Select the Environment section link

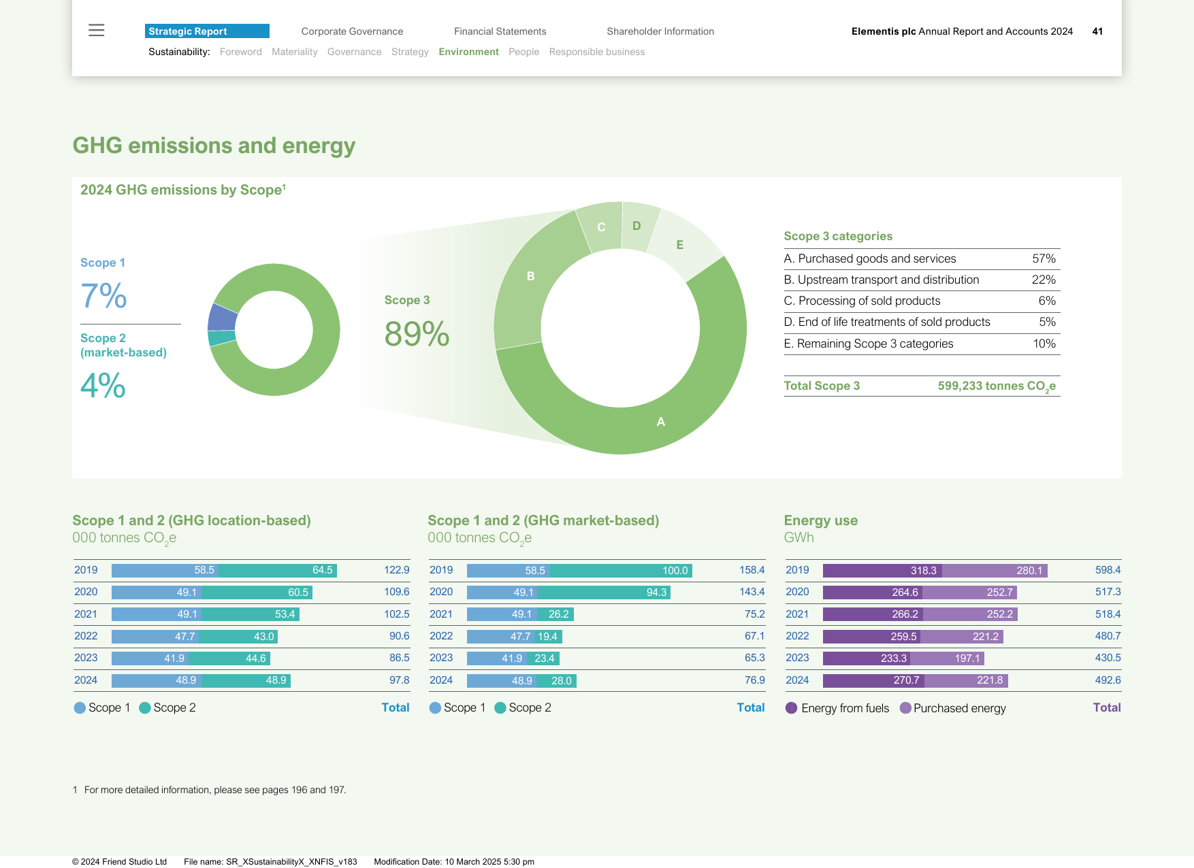(x=469, y=52)
